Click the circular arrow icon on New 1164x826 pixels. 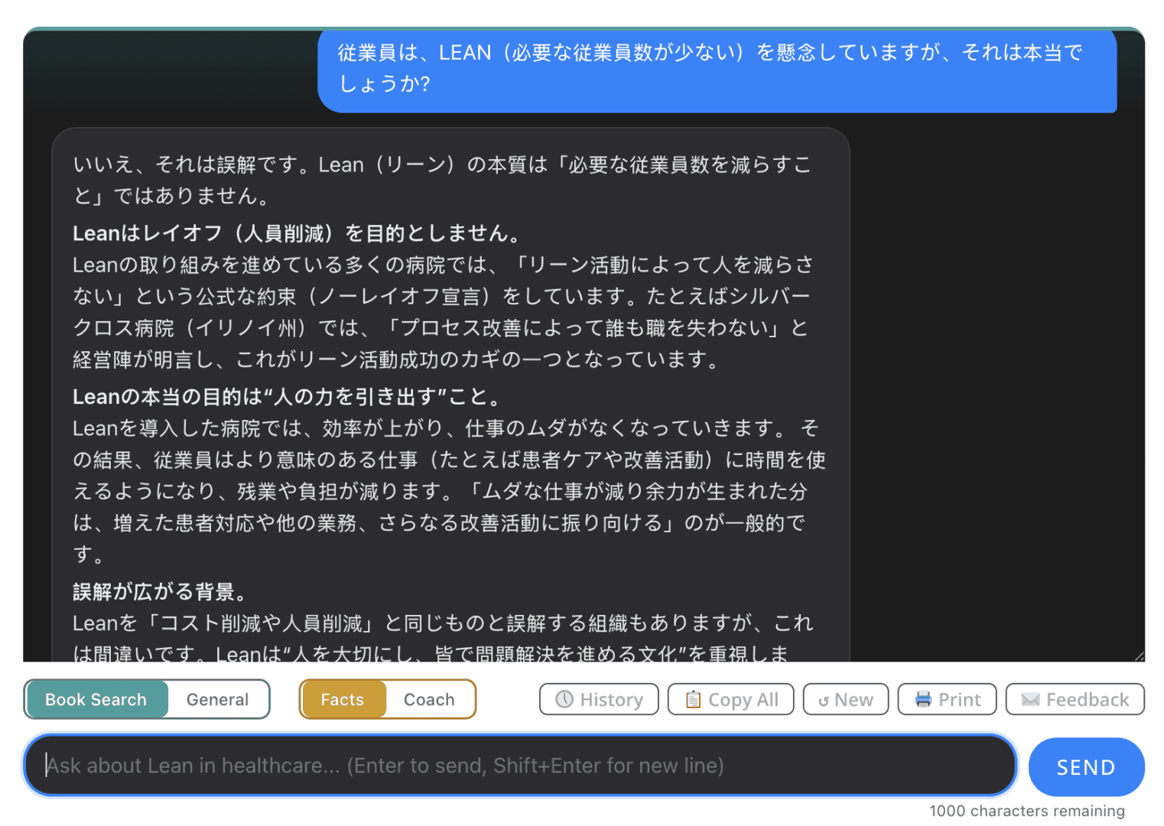click(x=823, y=701)
